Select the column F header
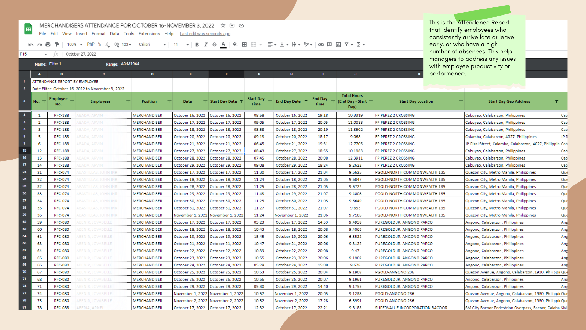Image resolution: width=586 pixels, height=330 pixels. pyautogui.click(x=226, y=74)
